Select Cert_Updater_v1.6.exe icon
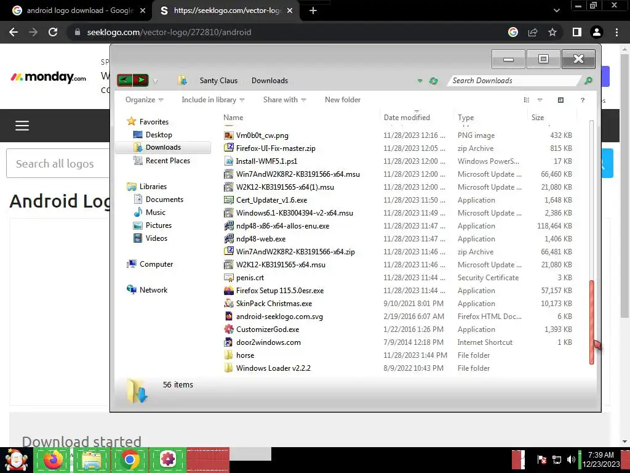630x473 pixels. tap(229, 200)
